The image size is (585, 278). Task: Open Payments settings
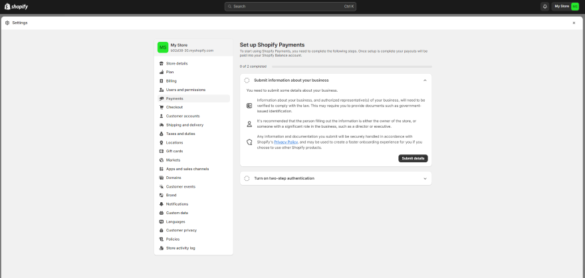[193, 98]
